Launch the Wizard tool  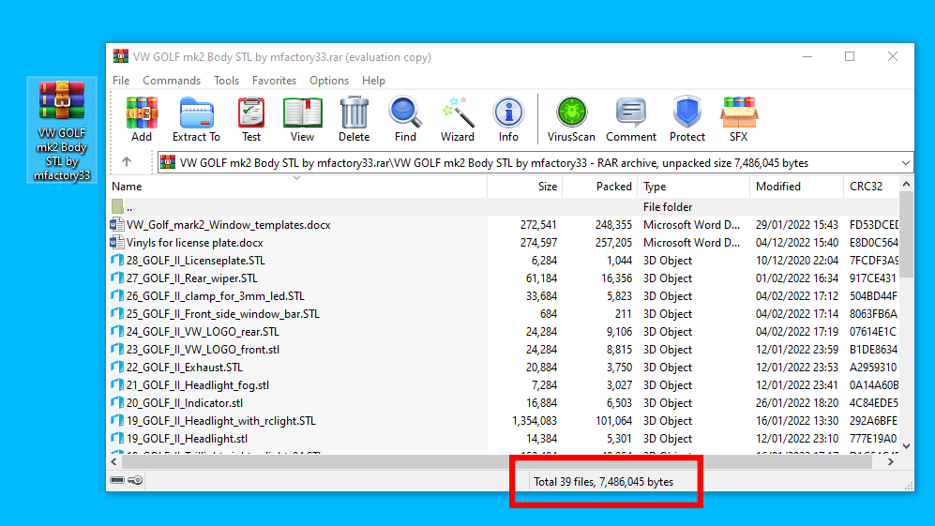pos(458,119)
